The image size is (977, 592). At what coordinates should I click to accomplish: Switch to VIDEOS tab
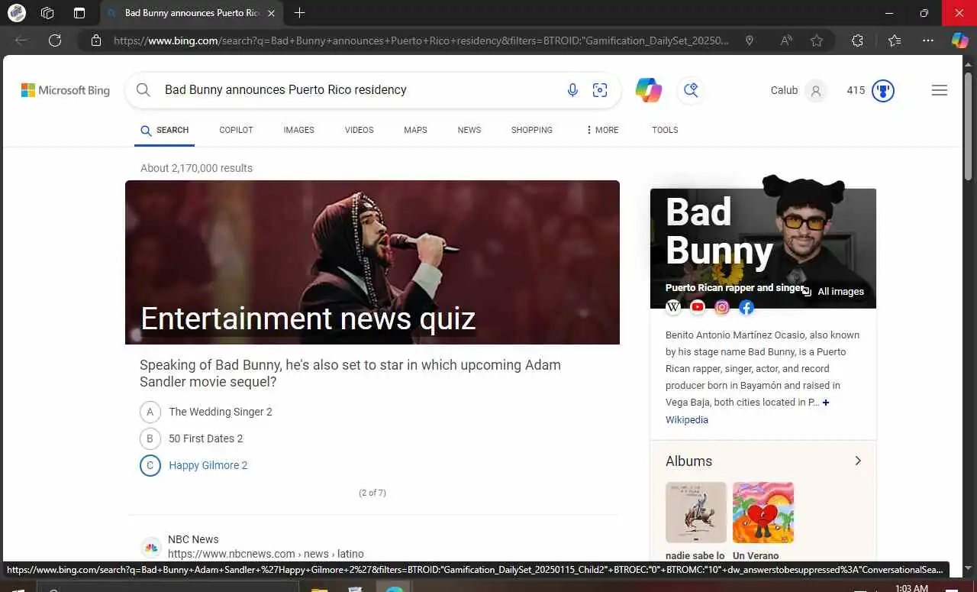[359, 130]
